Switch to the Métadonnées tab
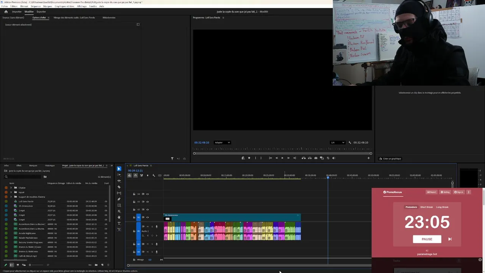The width and height of the screenshot is (485, 273). coord(109,17)
